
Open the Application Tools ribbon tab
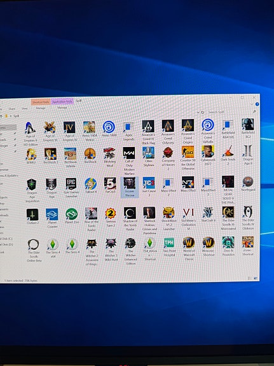pyautogui.click(x=62, y=102)
